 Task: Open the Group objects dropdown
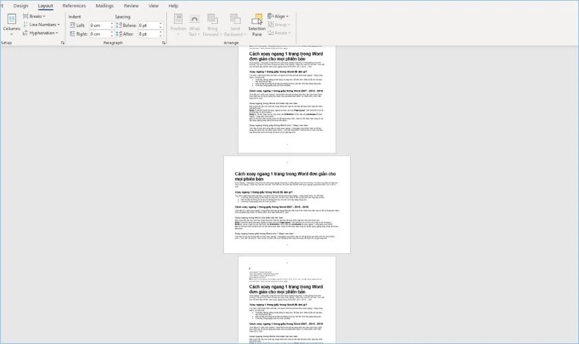pos(278,24)
